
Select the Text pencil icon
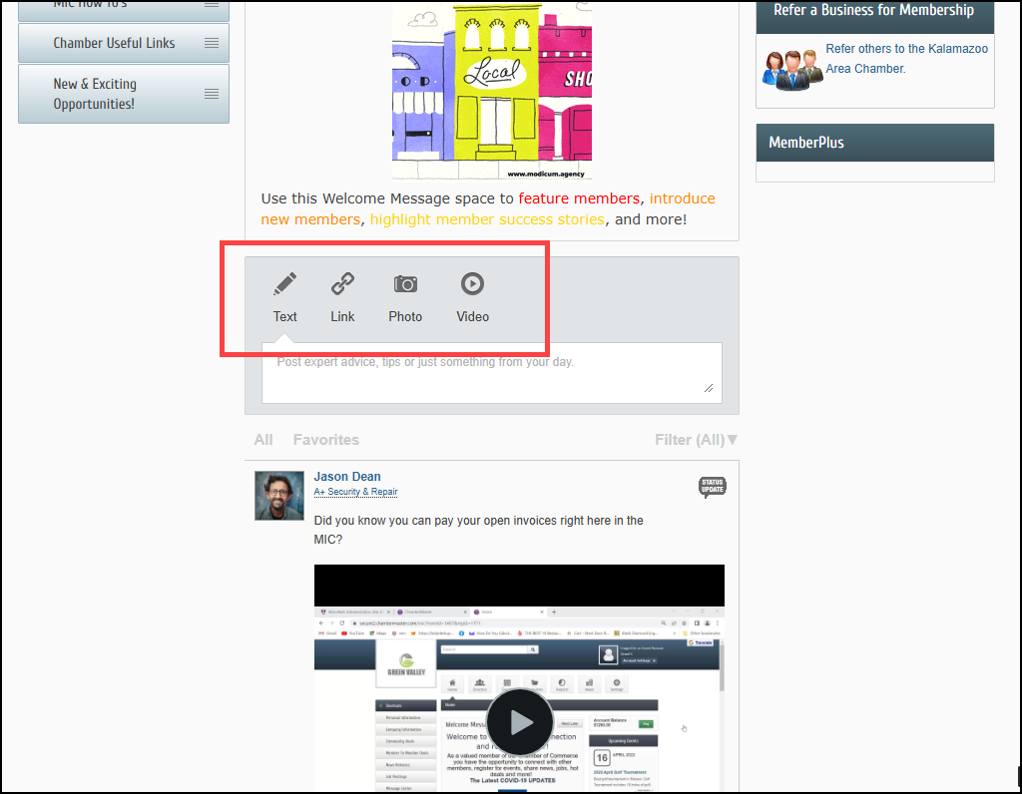pyautogui.click(x=284, y=284)
